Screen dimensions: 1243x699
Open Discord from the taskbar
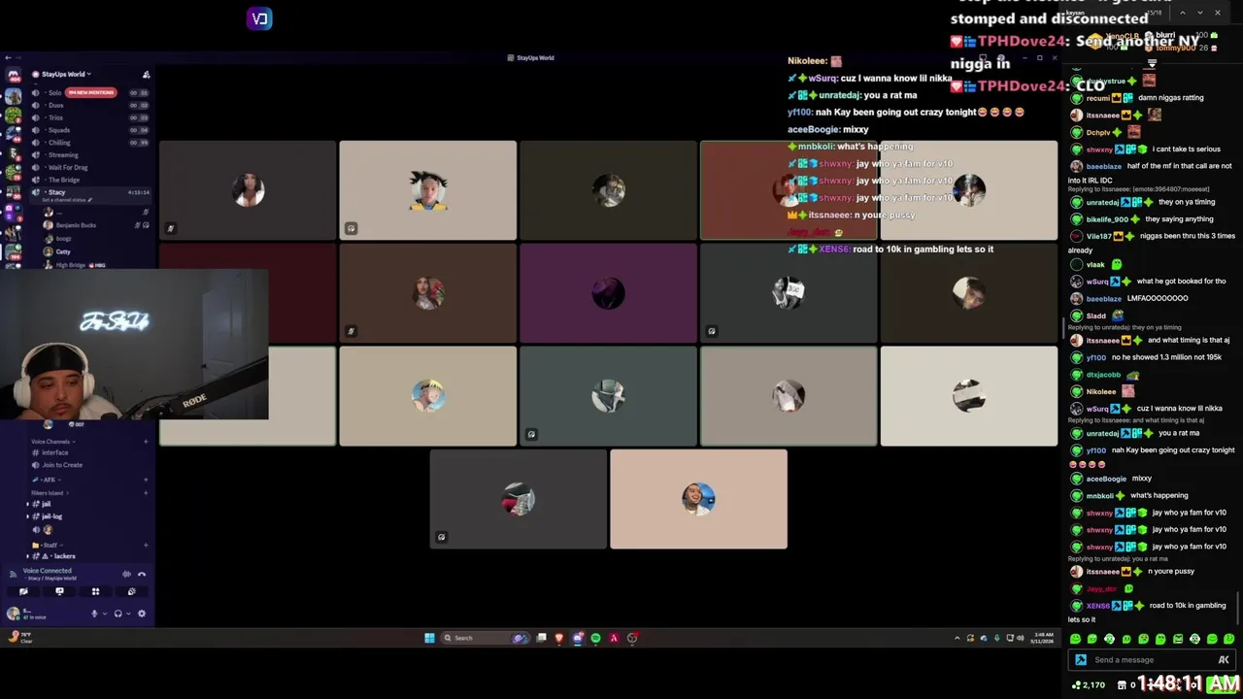(578, 638)
